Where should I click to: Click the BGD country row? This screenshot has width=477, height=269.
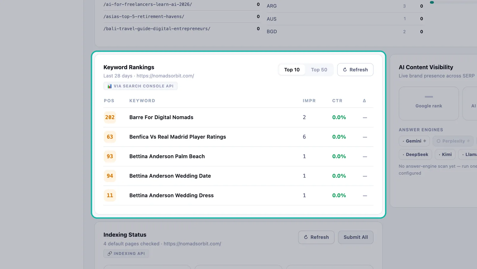[x=345, y=32]
